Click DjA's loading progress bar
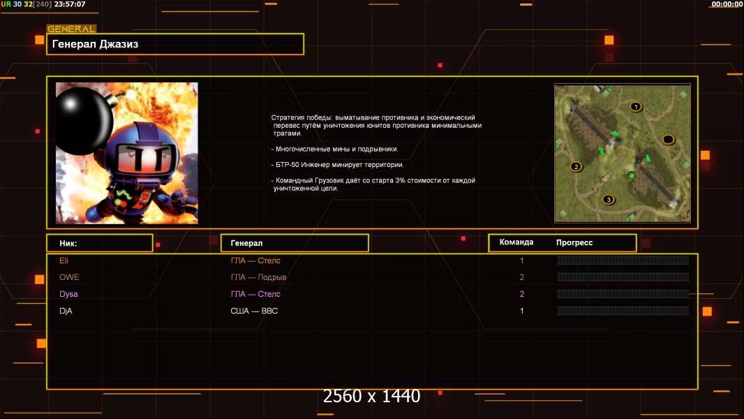The height and width of the screenshot is (419, 744). coord(623,311)
